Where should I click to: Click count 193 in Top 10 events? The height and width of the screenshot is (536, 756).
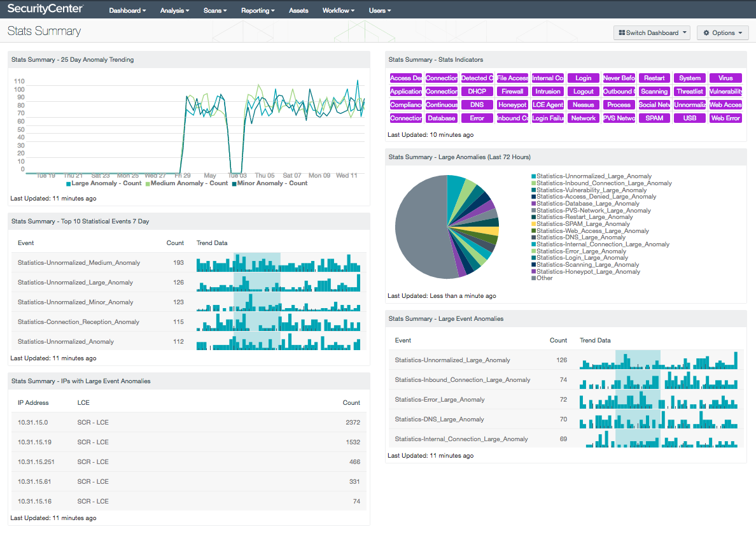pos(178,262)
